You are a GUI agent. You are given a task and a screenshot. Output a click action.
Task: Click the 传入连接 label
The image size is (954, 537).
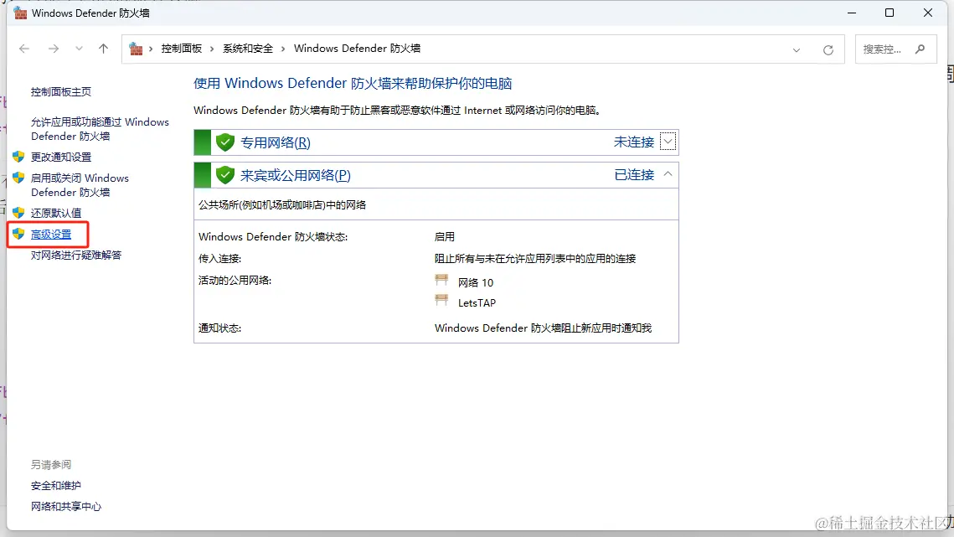(219, 259)
